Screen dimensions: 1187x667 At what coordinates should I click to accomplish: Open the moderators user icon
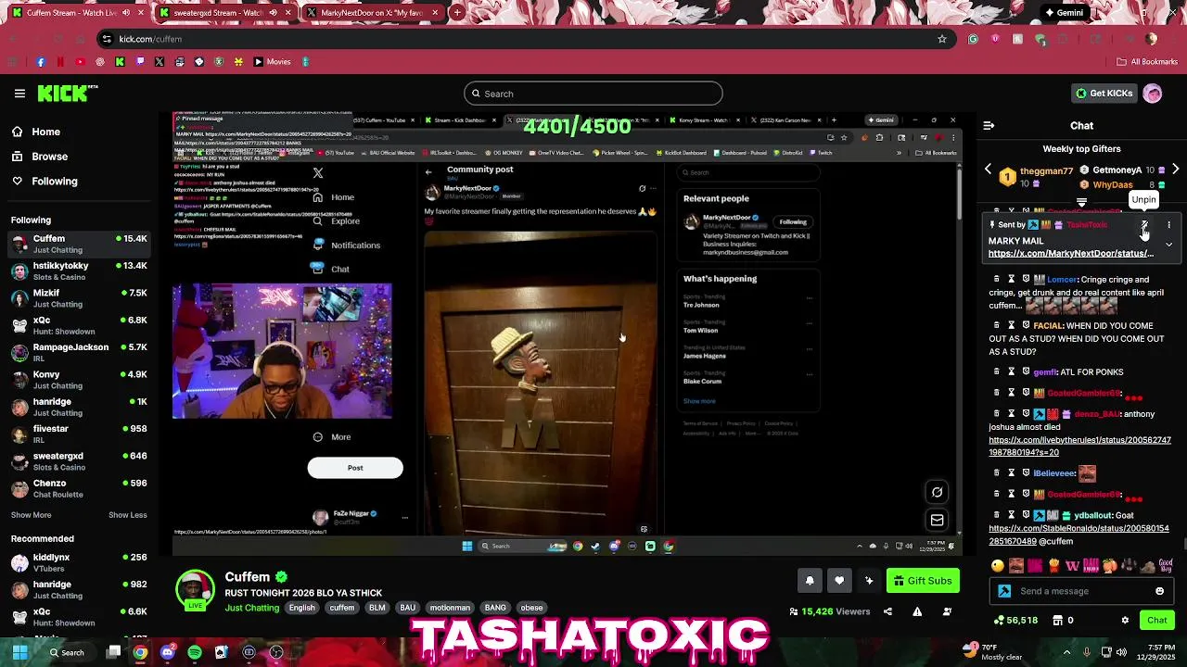[947, 611]
